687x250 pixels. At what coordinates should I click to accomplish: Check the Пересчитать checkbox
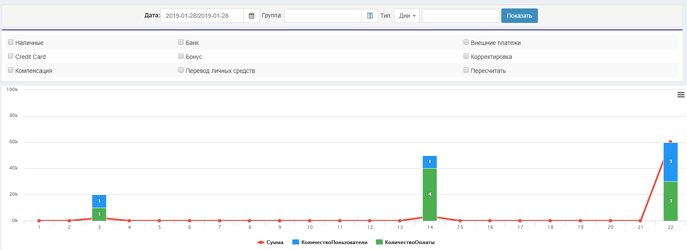(466, 70)
